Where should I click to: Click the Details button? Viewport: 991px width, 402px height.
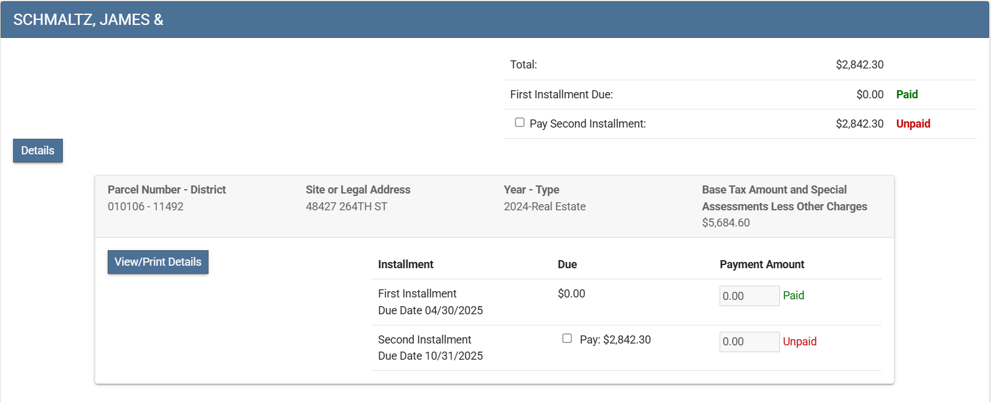(38, 151)
